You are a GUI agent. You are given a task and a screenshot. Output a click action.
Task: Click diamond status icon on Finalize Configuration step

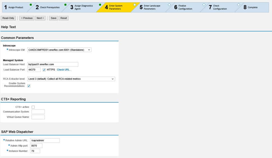point(204,5)
